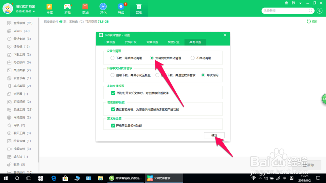Switch to 安装升级 tab
326x183 pixels.
point(131,42)
